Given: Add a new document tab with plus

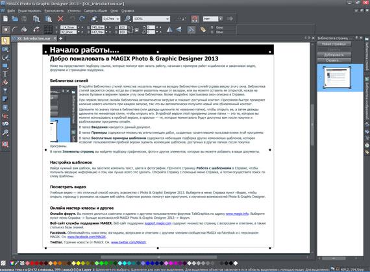Looking at the screenshot, I should click(60, 38).
